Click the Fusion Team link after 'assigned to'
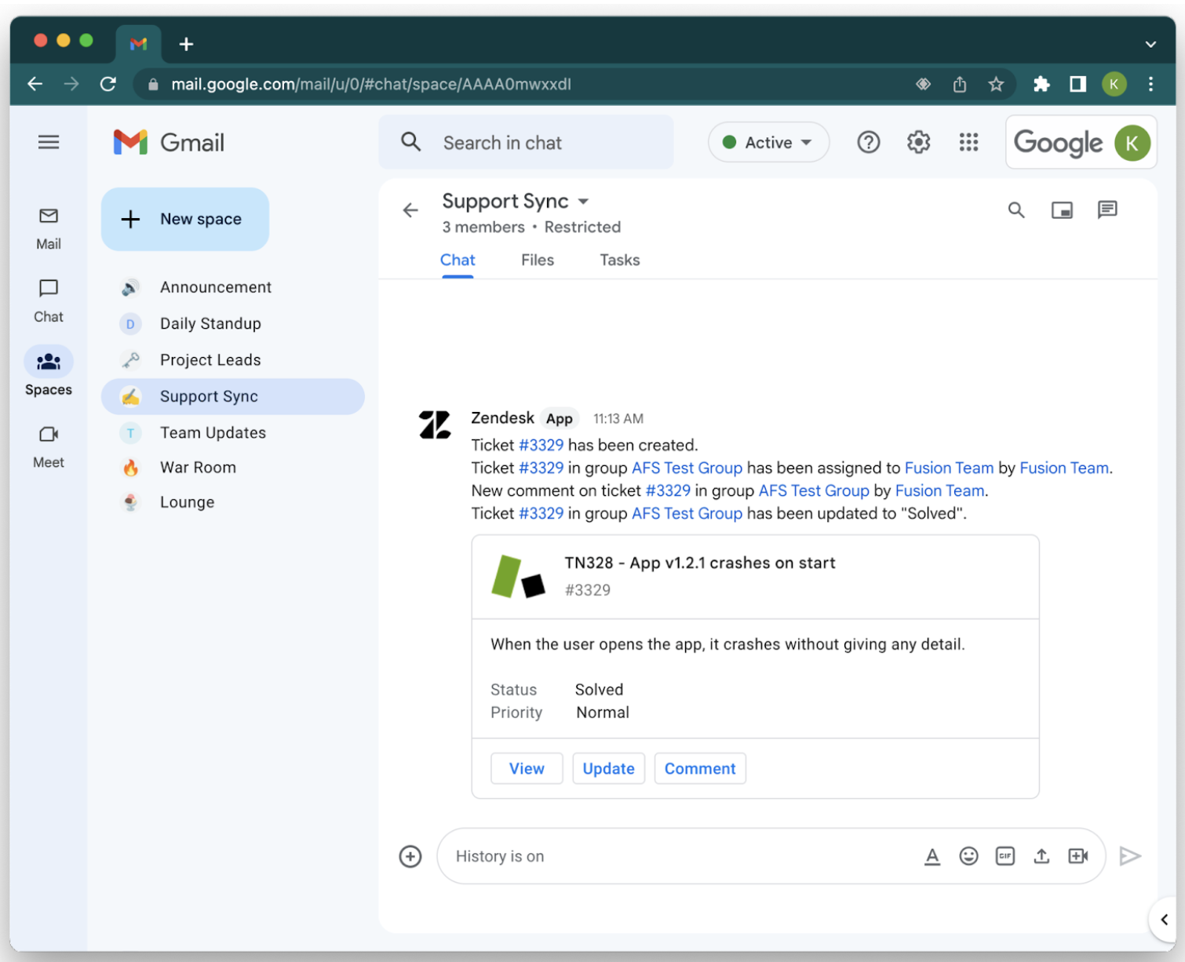 coord(949,468)
